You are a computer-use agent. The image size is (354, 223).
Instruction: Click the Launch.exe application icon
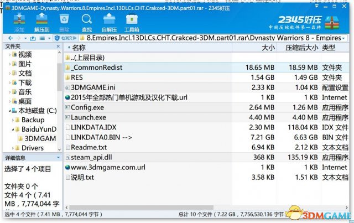[x=67, y=117]
